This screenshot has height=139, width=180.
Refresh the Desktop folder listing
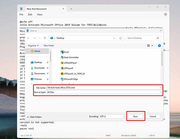coord(121,38)
